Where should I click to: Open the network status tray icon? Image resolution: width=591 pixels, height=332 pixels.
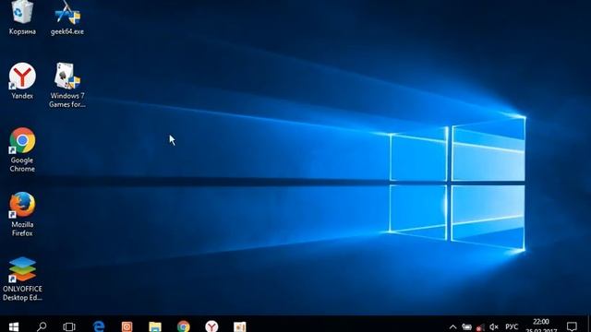click(x=480, y=326)
